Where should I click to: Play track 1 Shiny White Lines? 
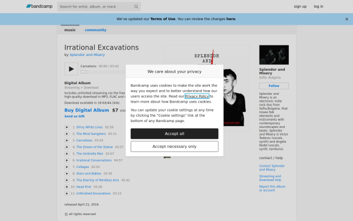point(67,127)
